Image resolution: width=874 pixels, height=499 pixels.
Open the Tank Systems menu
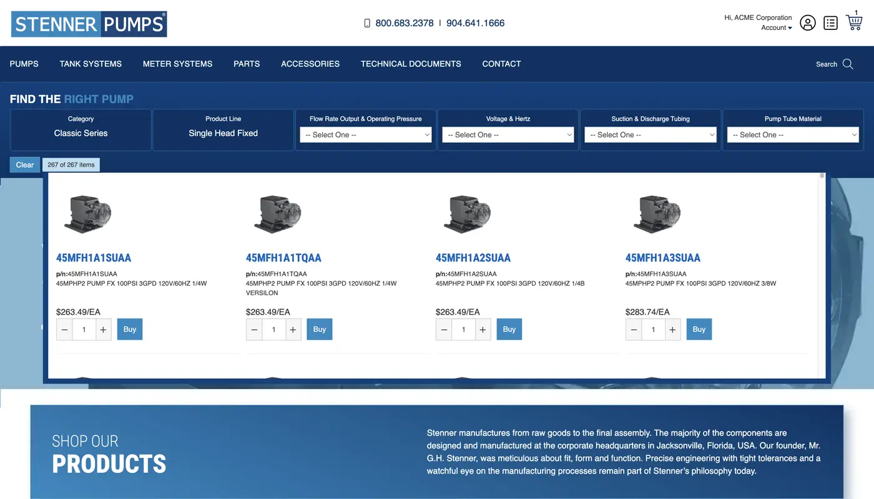[91, 64]
